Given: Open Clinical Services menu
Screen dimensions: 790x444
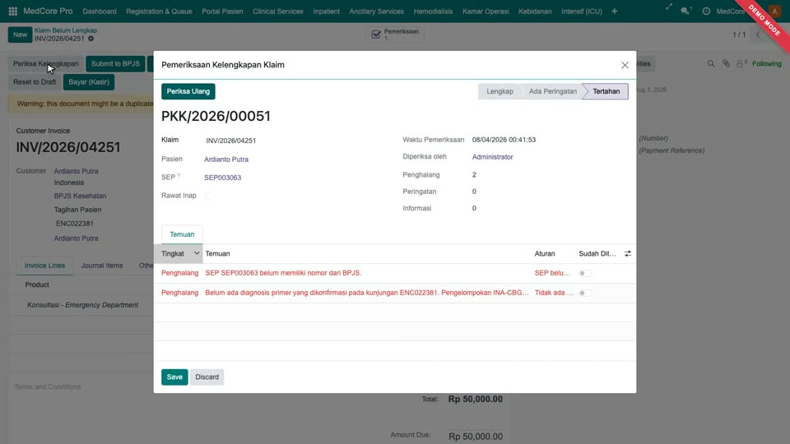Looking at the screenshot, I should [x=277, y=11].
